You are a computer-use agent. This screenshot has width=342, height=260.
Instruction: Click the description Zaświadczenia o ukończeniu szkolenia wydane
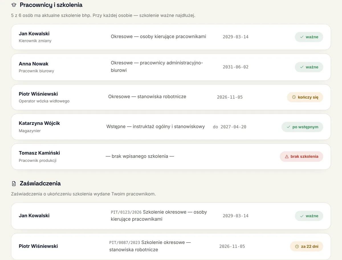84,194
